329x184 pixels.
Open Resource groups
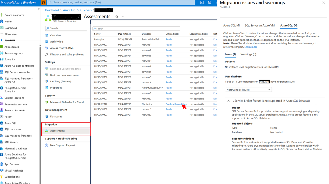pos(14,53)
